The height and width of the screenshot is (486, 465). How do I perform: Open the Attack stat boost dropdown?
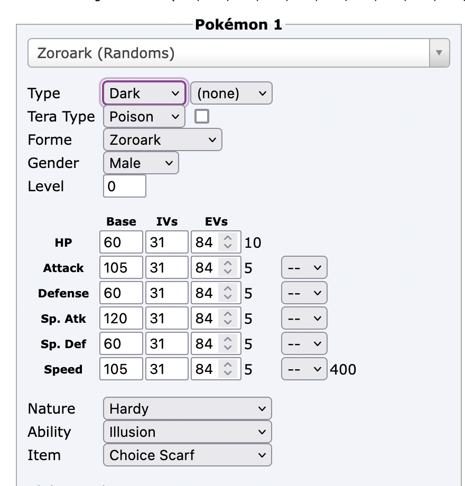[304, 267]
